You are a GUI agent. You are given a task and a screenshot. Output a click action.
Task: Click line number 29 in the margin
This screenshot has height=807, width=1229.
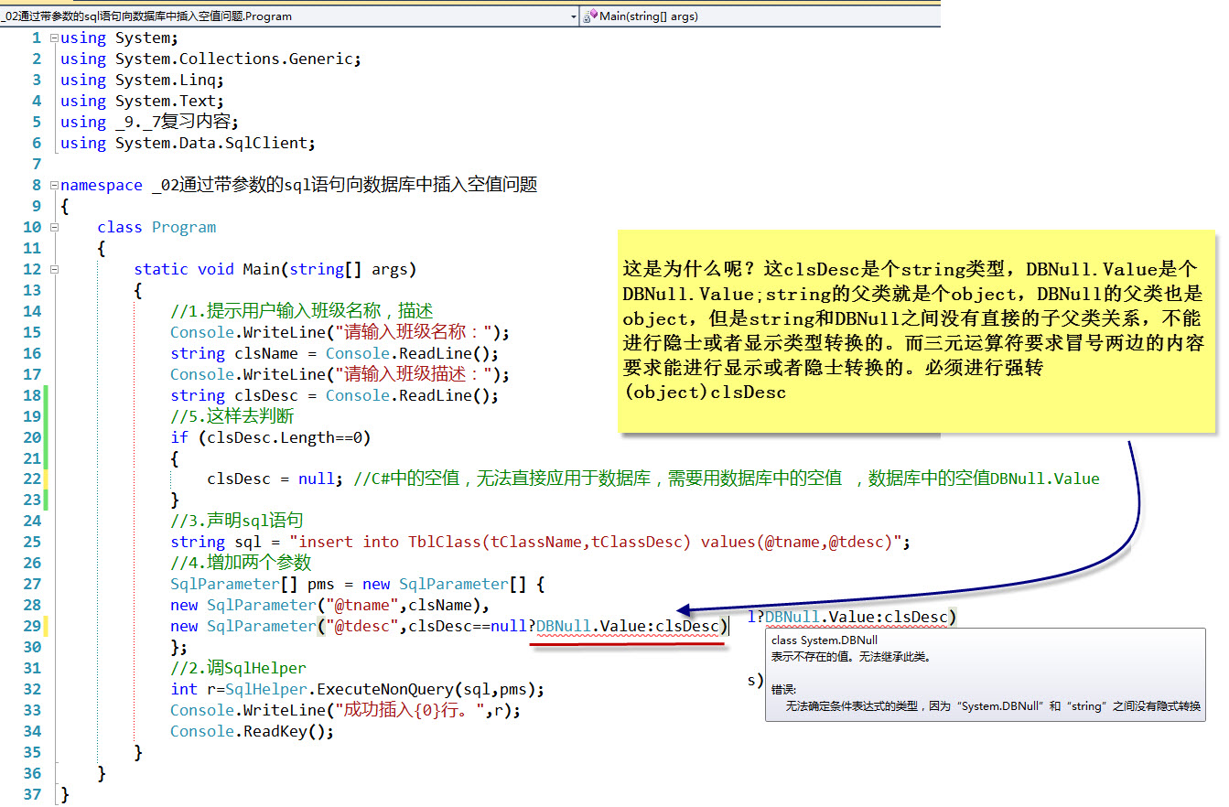click(x=32, y=626)
